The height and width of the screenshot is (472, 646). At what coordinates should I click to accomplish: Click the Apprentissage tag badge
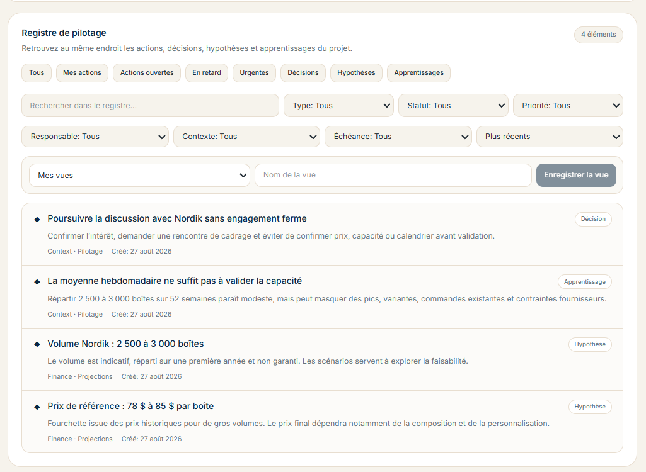(585, 282)
